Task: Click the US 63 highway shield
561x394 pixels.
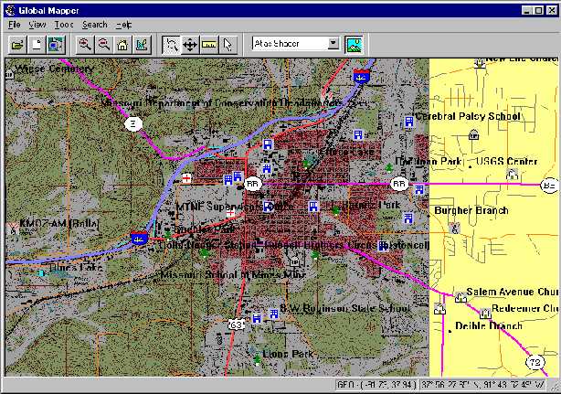Action: tap(236, 325)
